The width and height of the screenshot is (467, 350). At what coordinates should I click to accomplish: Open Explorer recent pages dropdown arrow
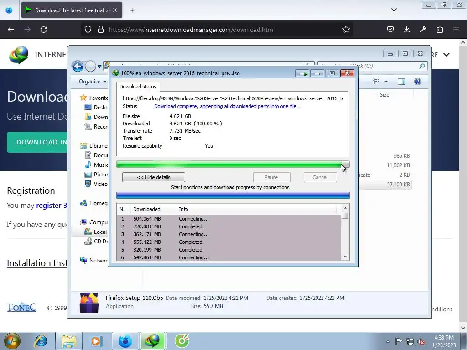pos(99,67)
